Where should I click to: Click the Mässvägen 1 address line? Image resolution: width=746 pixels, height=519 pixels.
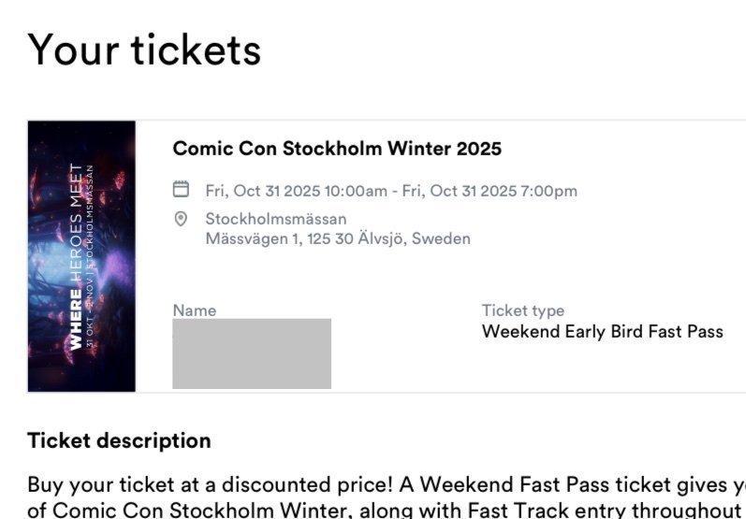click(x=338, y=238)
